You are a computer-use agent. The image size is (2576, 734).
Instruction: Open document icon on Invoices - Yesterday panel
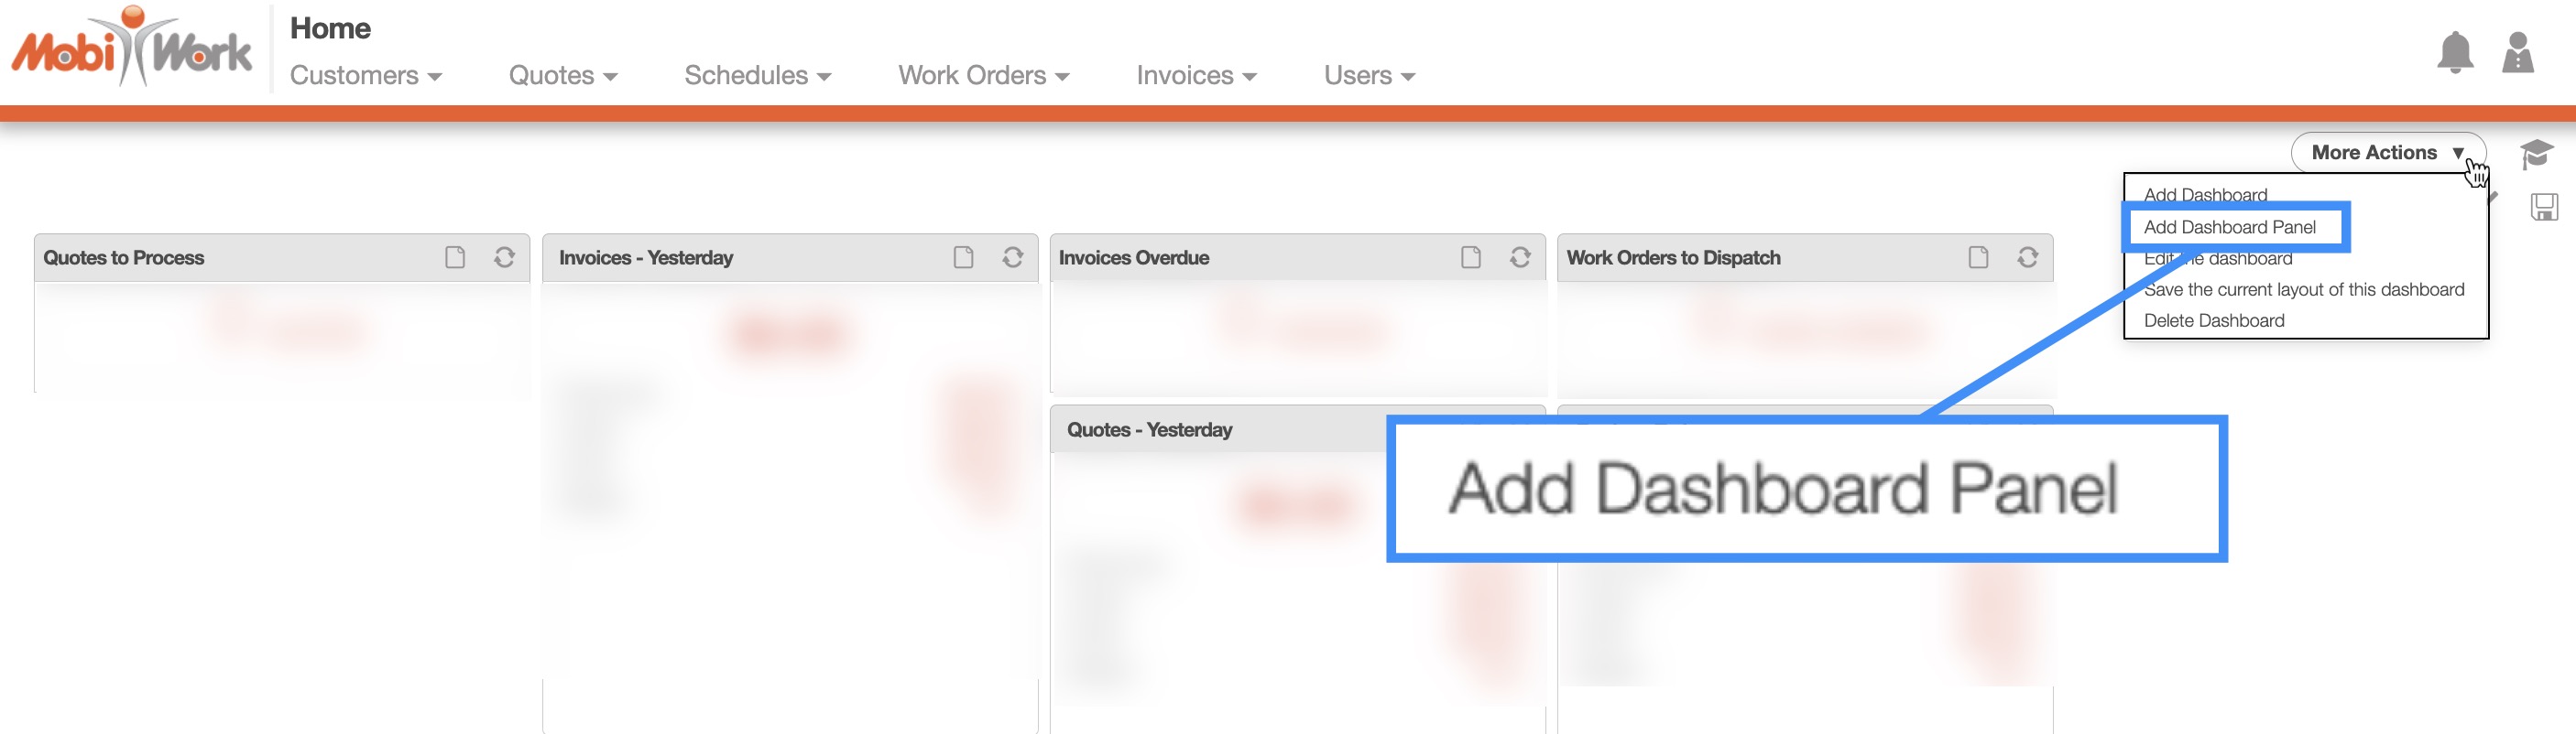click(963, 258)
